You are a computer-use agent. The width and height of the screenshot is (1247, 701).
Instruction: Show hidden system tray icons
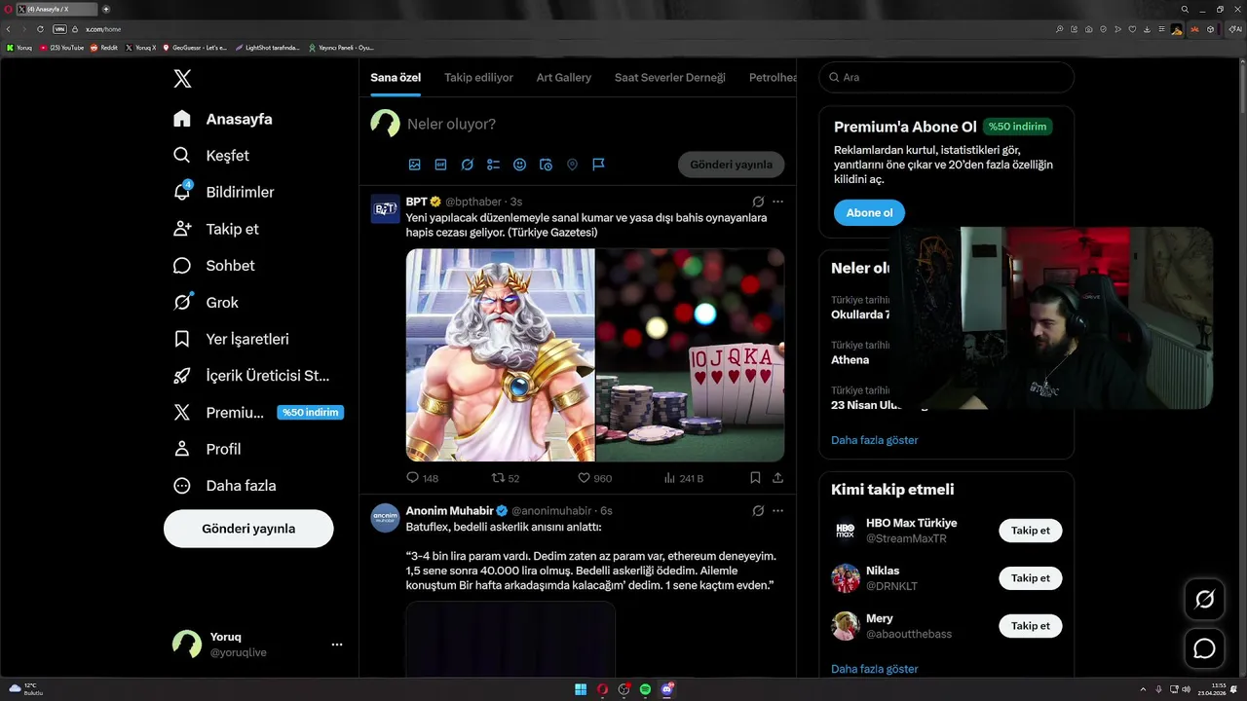coord(1144,689)
